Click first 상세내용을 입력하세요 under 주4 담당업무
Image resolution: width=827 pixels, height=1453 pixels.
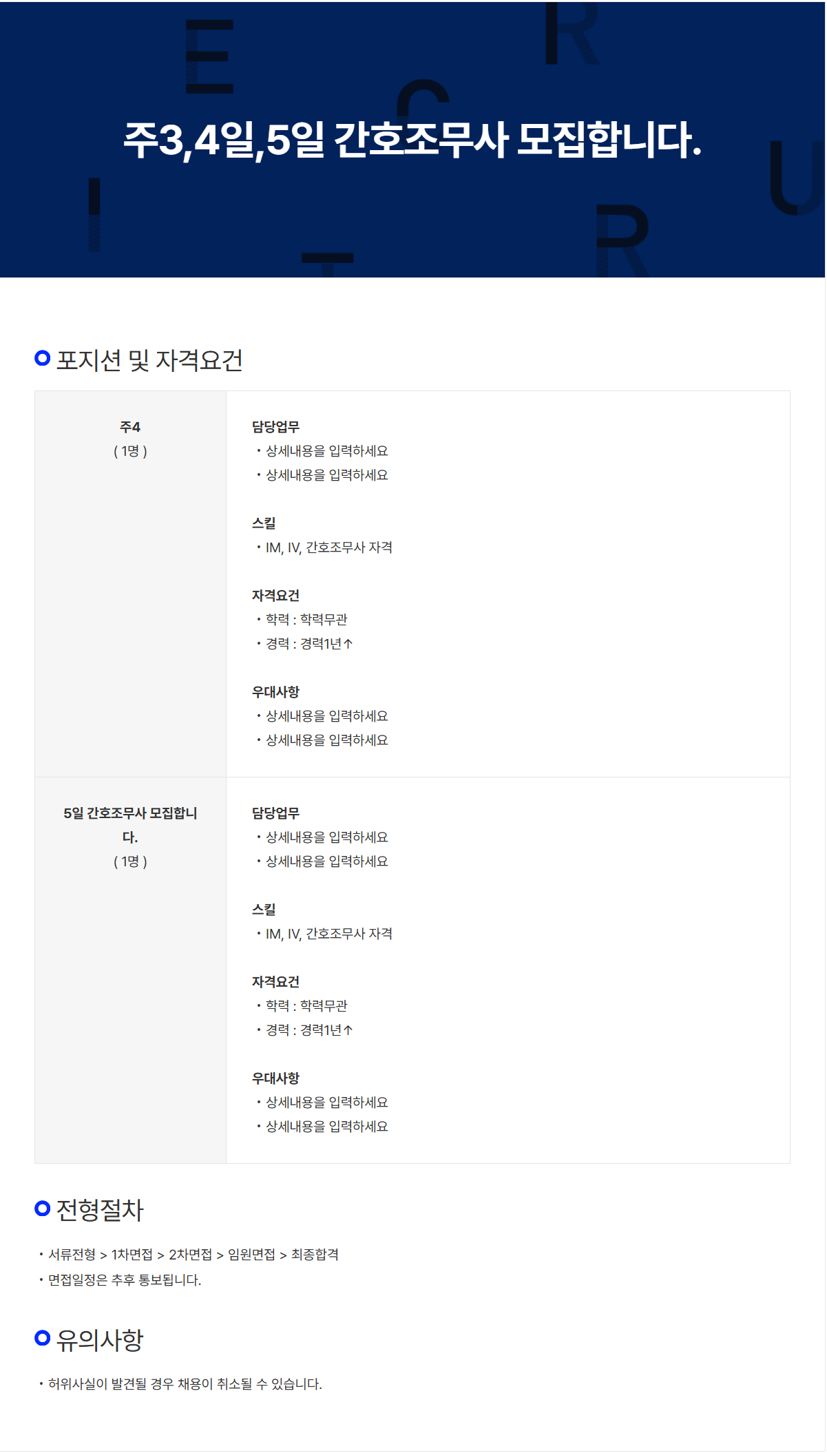[x=327, y=451]
